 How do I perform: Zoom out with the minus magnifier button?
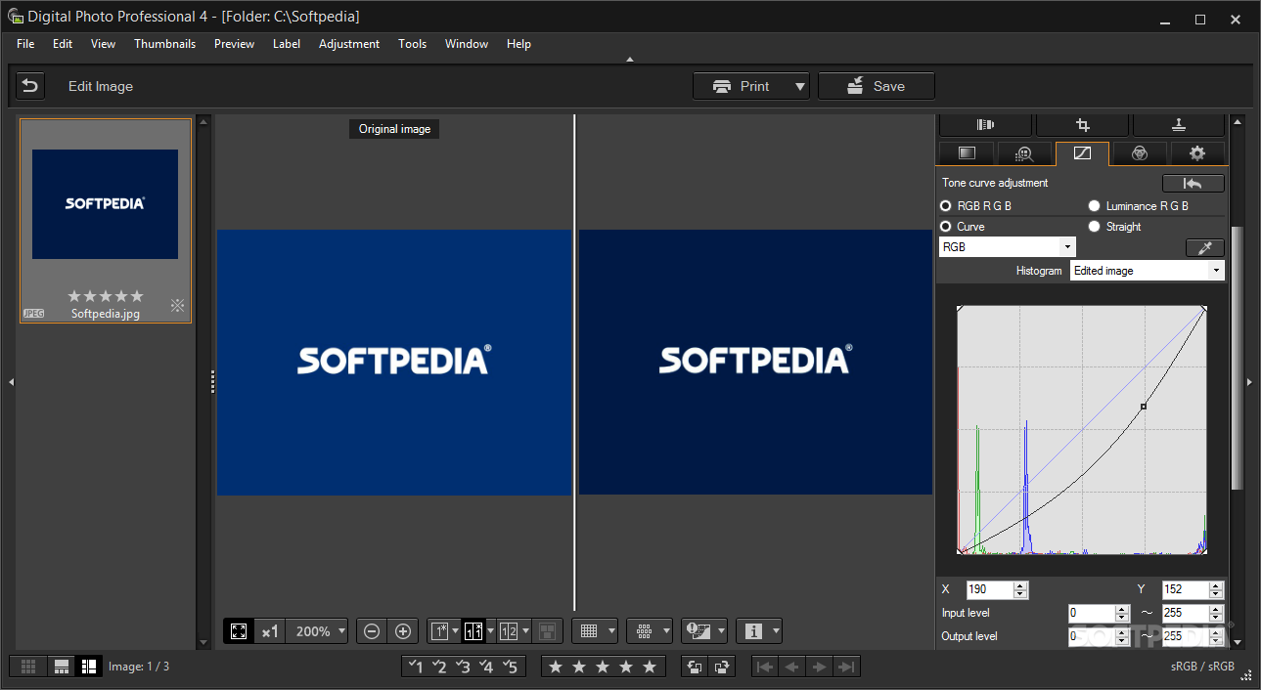pos(372,631)
